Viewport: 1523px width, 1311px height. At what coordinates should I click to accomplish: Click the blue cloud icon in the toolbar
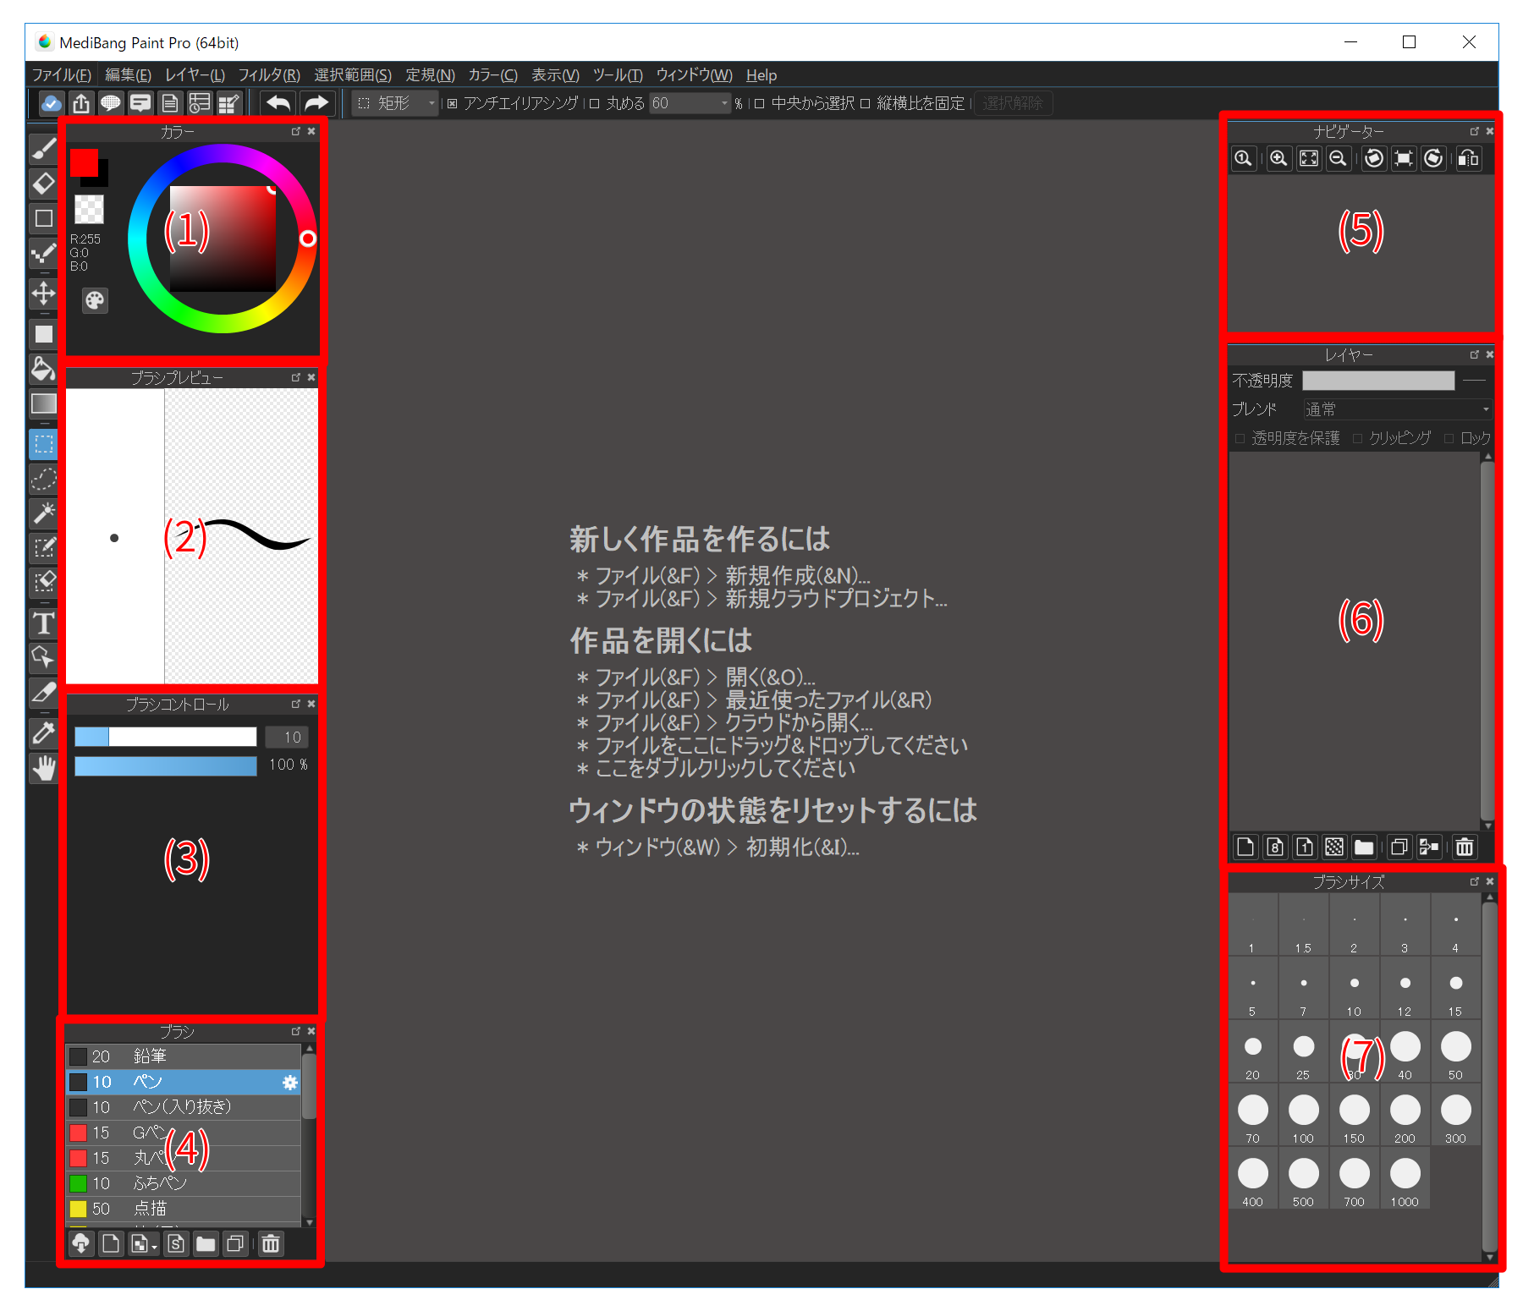[51, 103]
